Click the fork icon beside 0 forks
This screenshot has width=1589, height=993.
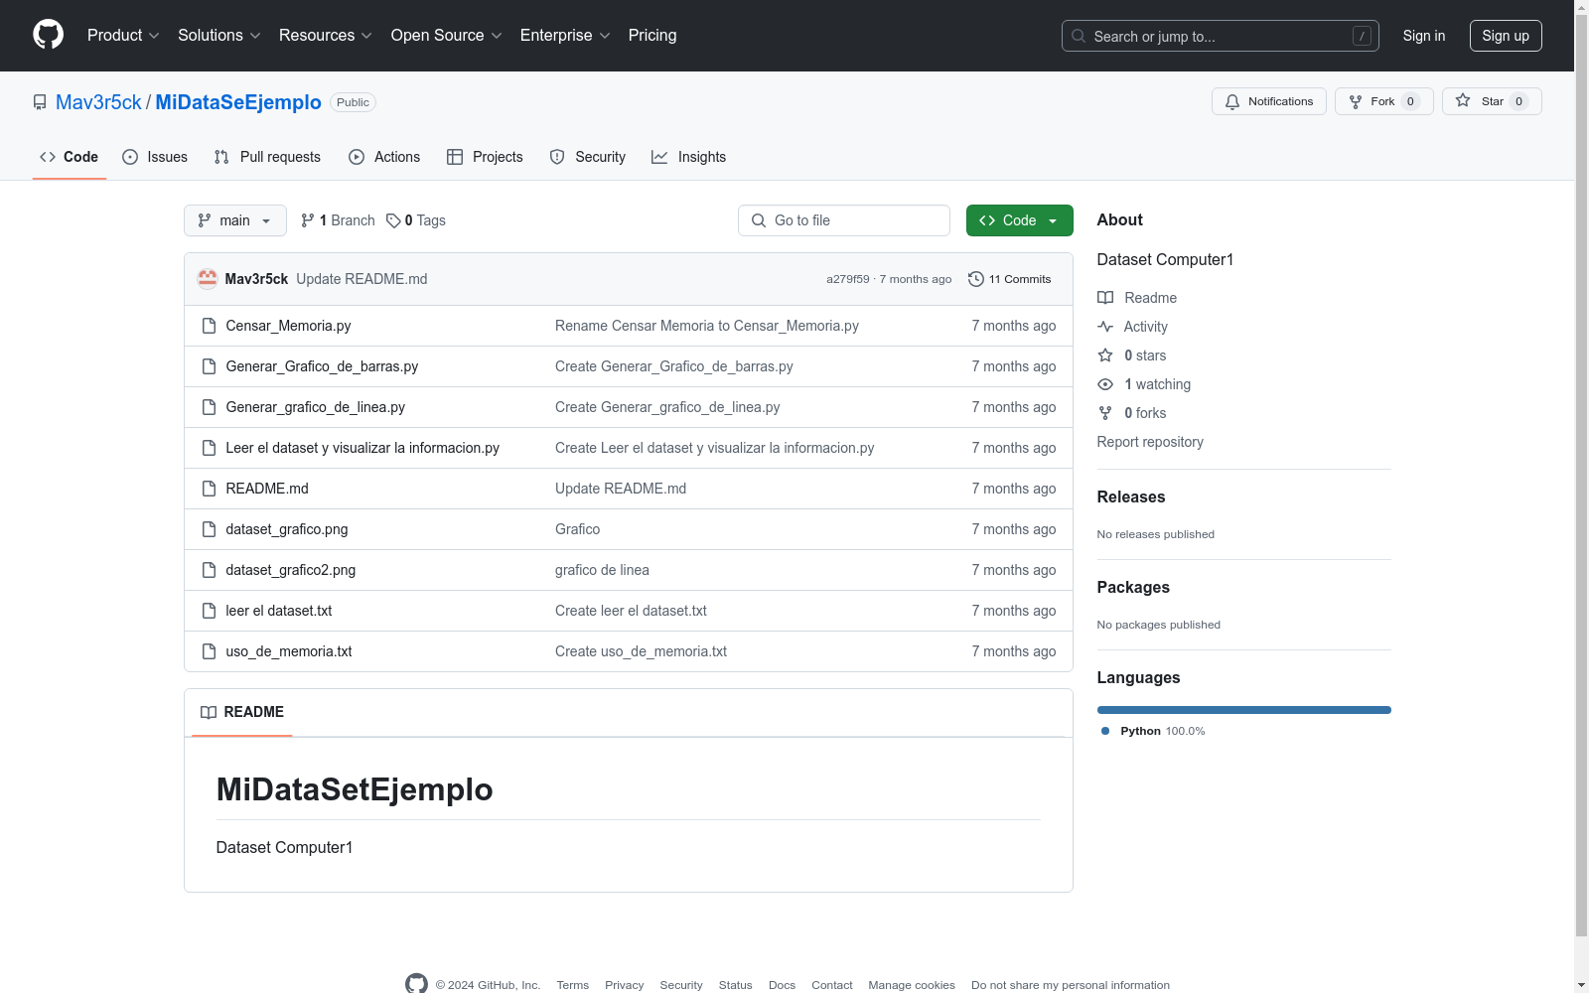coord(1105,413)
